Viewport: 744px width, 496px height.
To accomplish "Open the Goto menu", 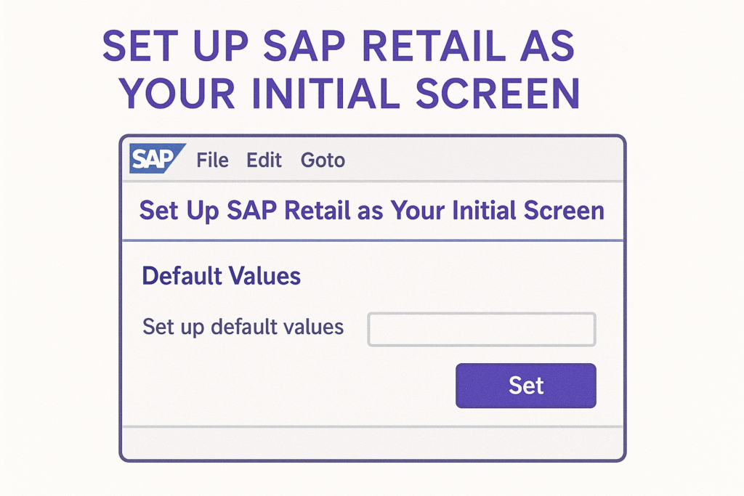I will 323,160.
